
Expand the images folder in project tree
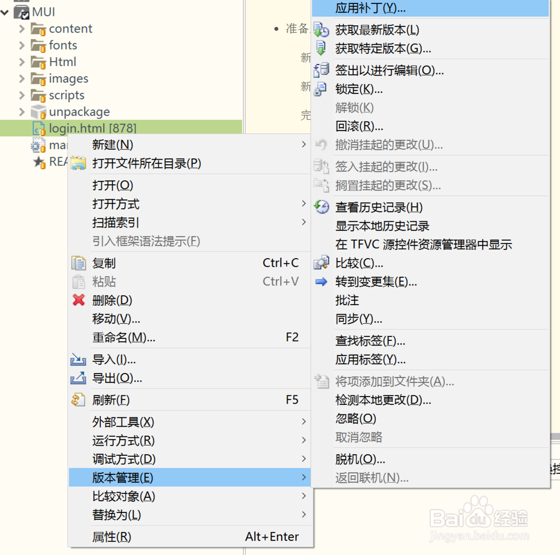click(x=21, y=78)
